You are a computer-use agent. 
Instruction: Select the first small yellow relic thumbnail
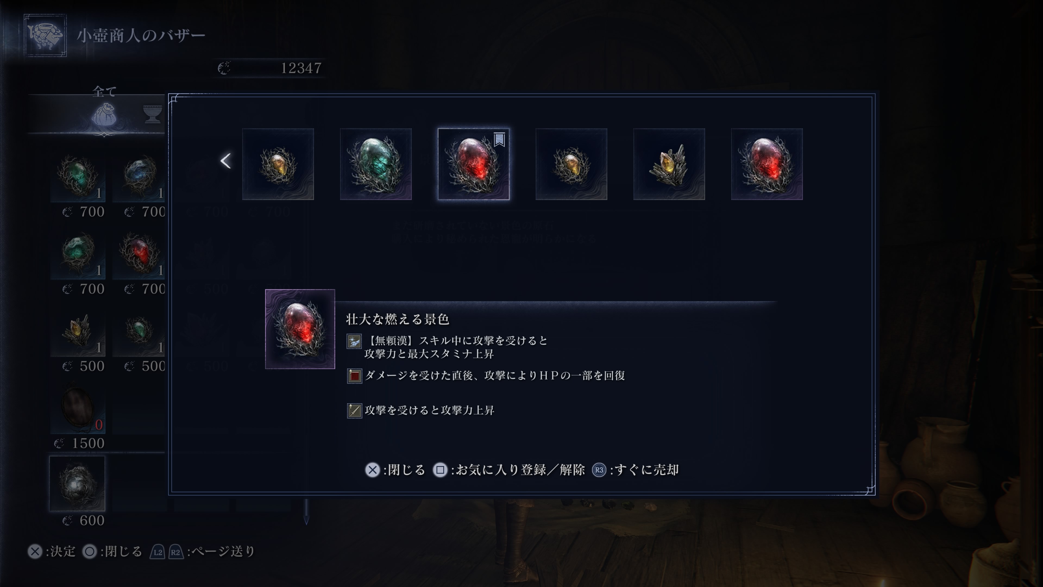(278, 164)
